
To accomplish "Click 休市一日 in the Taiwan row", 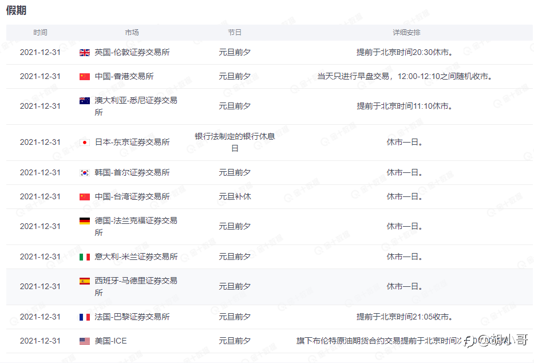I will click(405, 196).
